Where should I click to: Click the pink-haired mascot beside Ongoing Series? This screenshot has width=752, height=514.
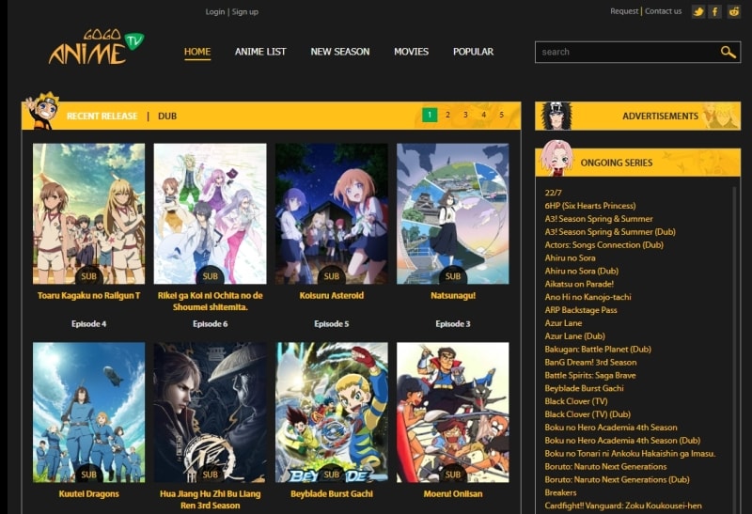[556, 159]
